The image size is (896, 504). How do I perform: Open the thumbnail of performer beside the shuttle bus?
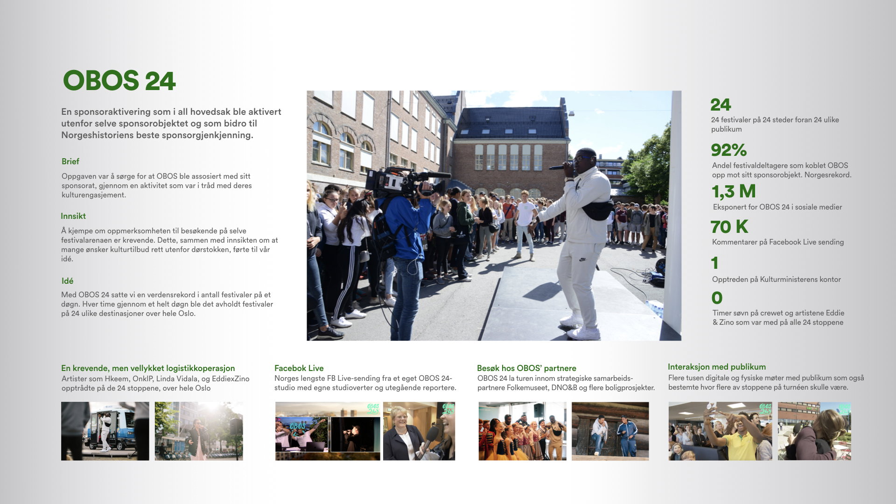point(105,431)
